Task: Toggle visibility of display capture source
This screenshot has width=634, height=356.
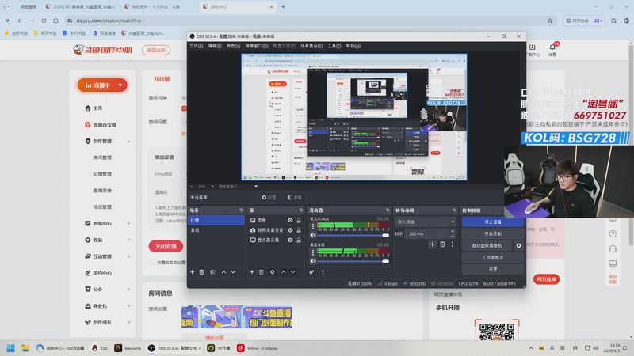Action: pos(290,240)
